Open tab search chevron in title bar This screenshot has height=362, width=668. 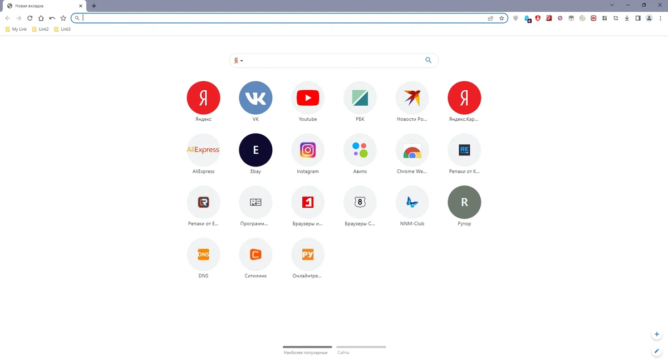(612, 5)
